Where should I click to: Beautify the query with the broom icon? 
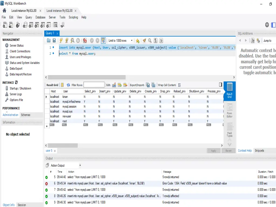click(144, 40)
